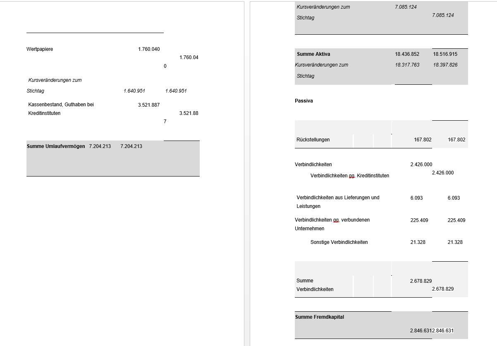Image resolution: width=497 pixels, height=346 pixels.
Task: Click the word Unternehmen in the liabilities table
Action: pos(309,229)
